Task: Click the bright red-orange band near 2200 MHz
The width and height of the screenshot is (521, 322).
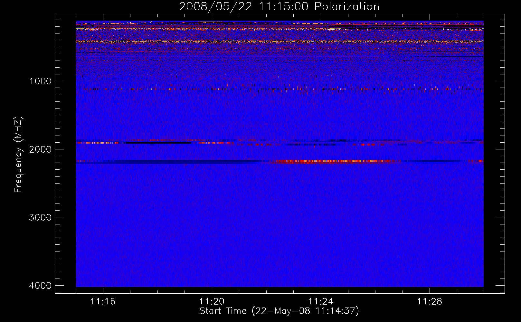Action: pyautogui.click(x=333, y=161)
